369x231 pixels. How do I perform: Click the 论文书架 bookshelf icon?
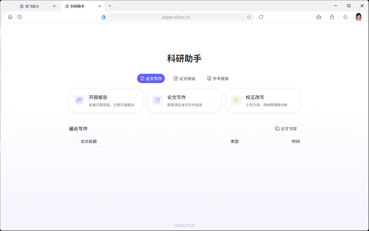(277, 128)
